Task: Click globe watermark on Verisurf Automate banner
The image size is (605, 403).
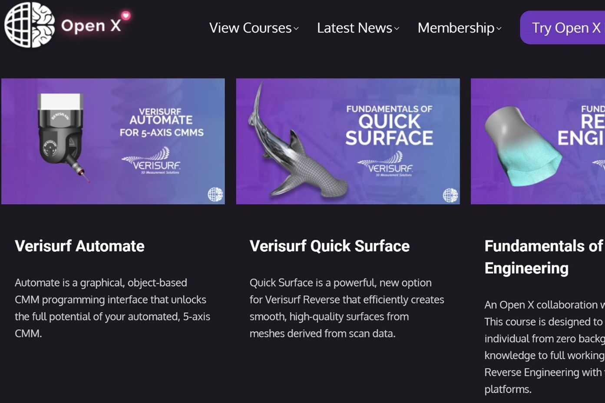Action: 215,194
